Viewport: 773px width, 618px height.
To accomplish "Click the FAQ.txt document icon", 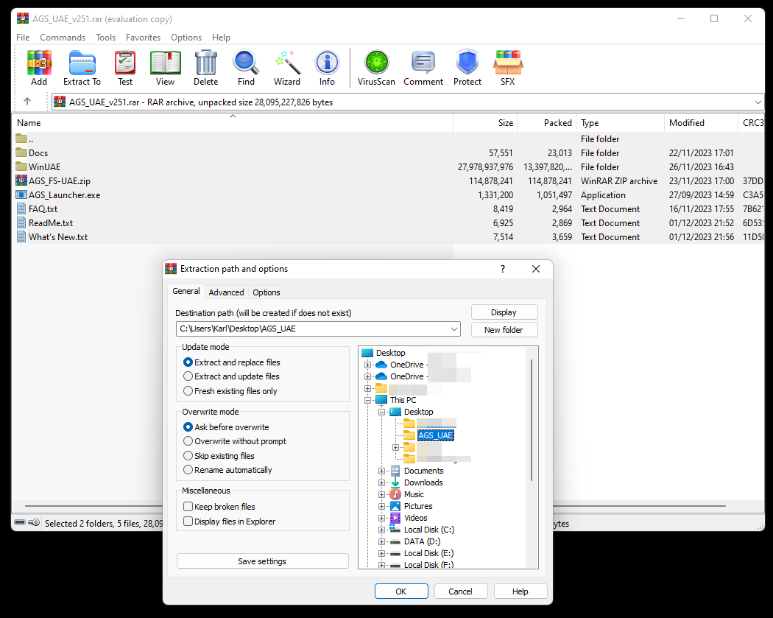I will pos(21,208).
